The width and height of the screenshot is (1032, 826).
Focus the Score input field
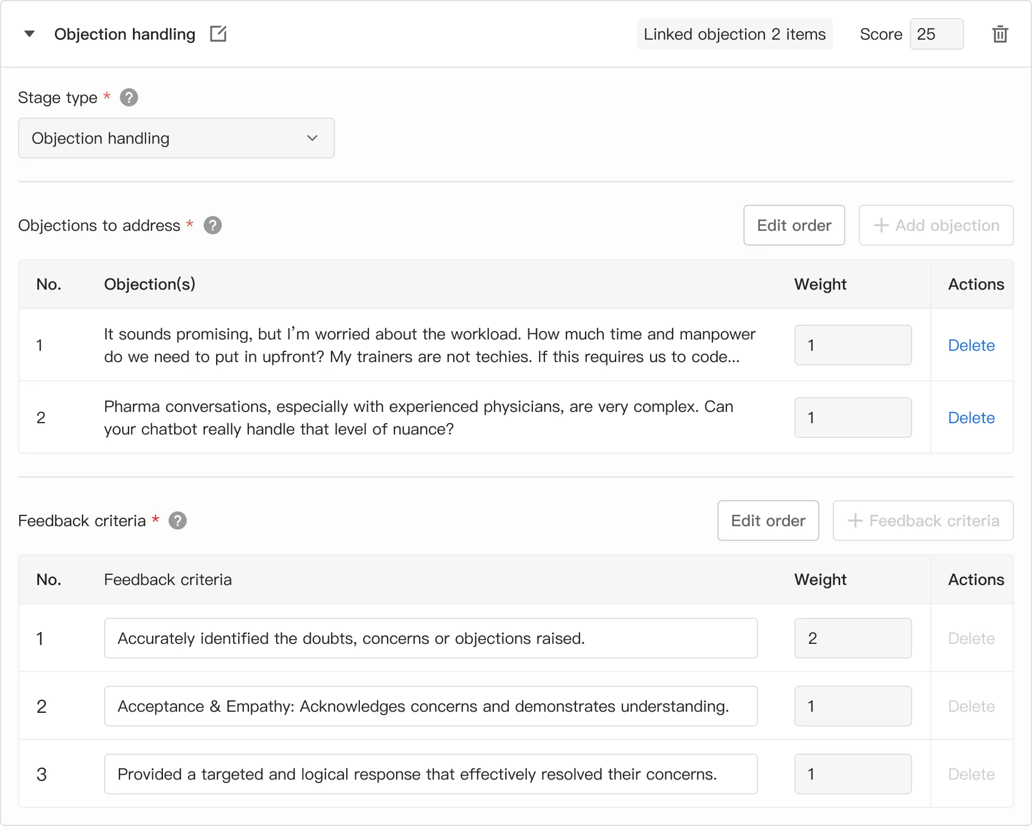936,34
